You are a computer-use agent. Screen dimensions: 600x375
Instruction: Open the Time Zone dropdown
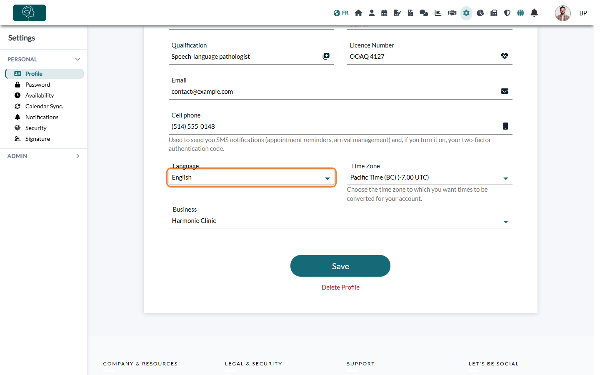point(430,177)
